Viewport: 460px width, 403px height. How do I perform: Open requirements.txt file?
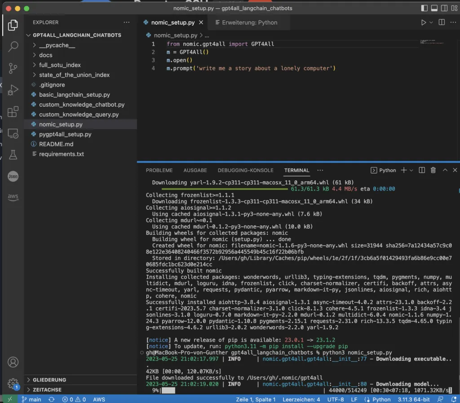80,154
